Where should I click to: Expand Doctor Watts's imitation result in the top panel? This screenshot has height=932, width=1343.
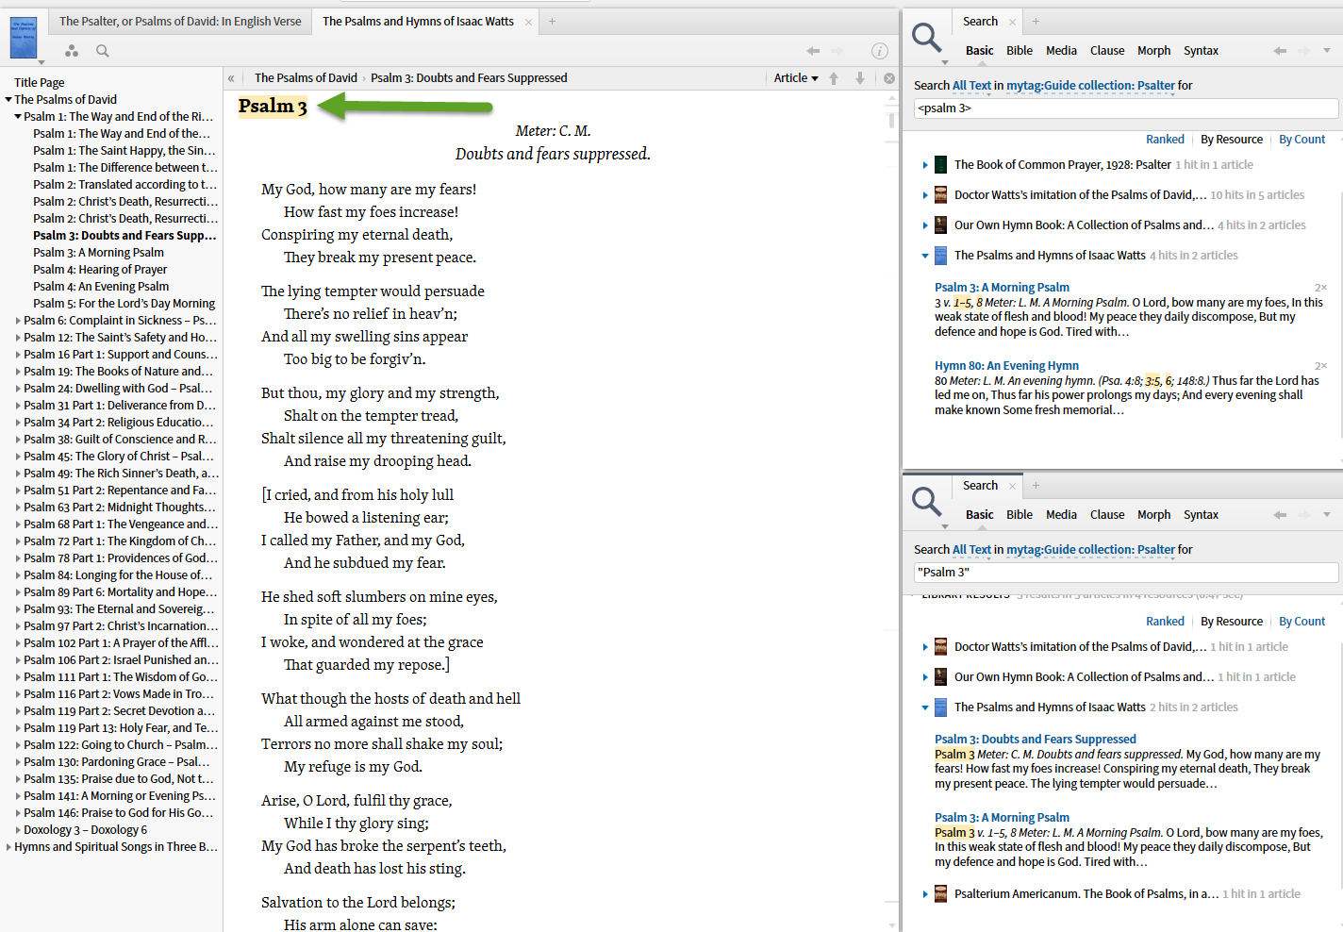925,195
